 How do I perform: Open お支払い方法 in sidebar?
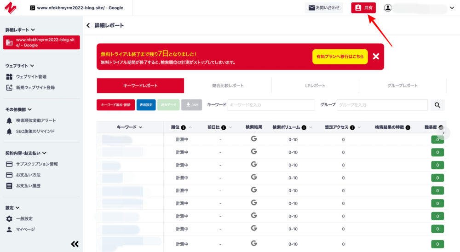click(23, 175)
